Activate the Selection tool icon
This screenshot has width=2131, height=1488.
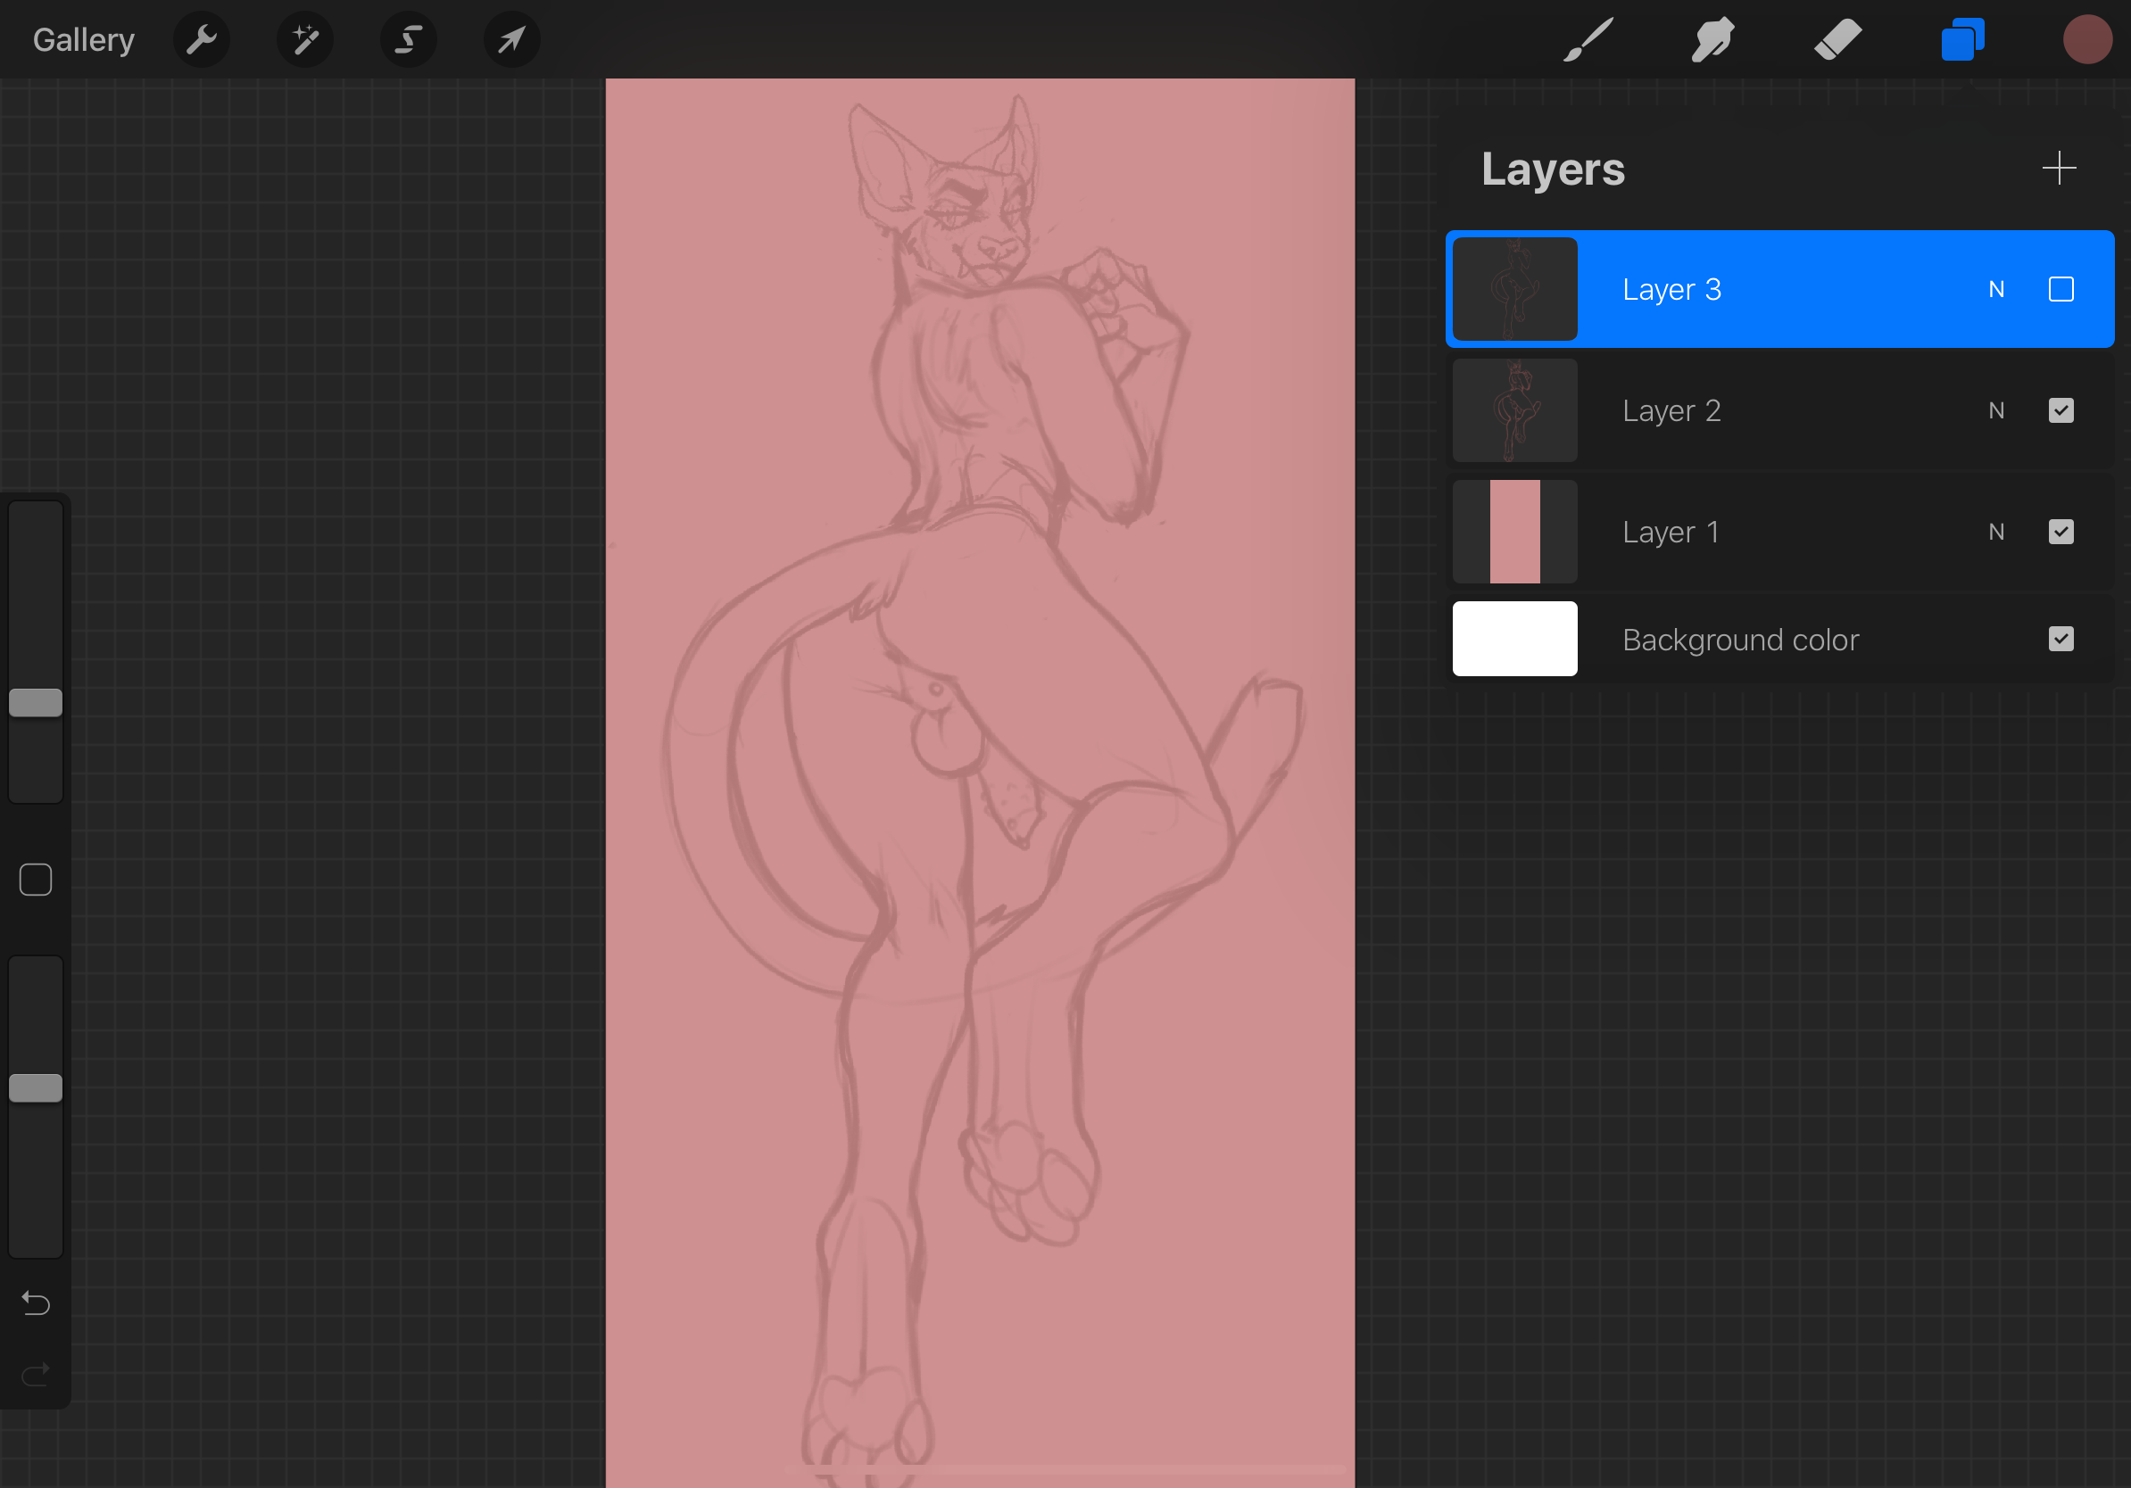(x=409, y=40)
